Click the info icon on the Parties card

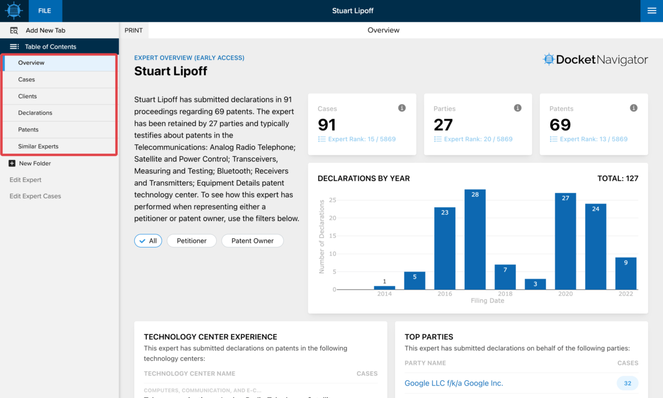pyautogui.click(x=518, y=108)
